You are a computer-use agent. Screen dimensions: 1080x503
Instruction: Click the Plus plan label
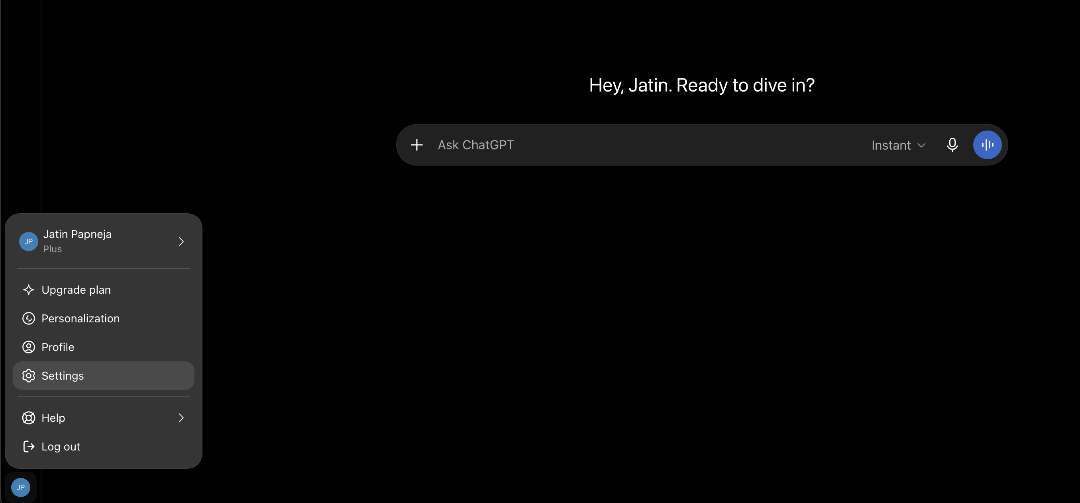coord(53,249)
